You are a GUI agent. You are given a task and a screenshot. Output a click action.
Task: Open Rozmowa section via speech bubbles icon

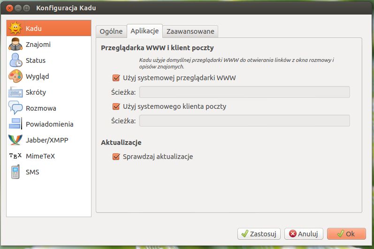point(15,108)
